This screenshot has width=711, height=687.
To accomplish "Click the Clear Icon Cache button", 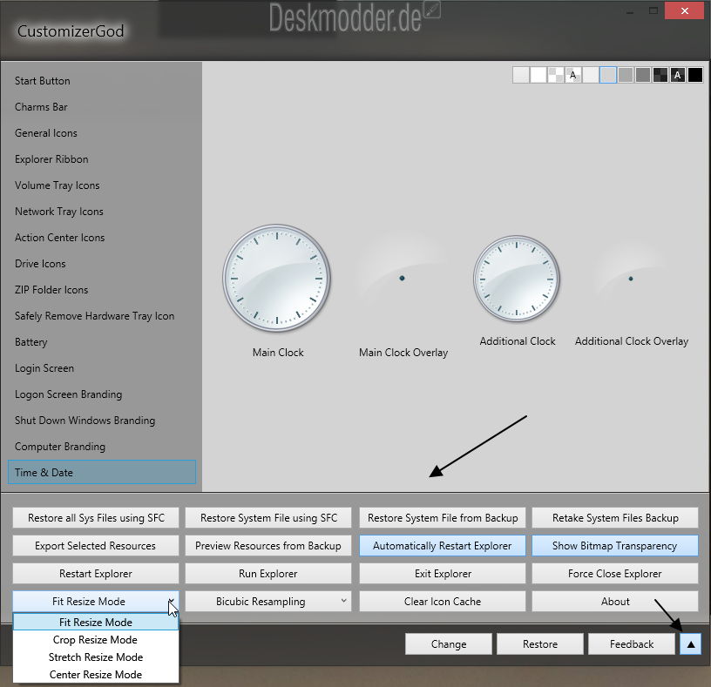I will pos(443,602).
